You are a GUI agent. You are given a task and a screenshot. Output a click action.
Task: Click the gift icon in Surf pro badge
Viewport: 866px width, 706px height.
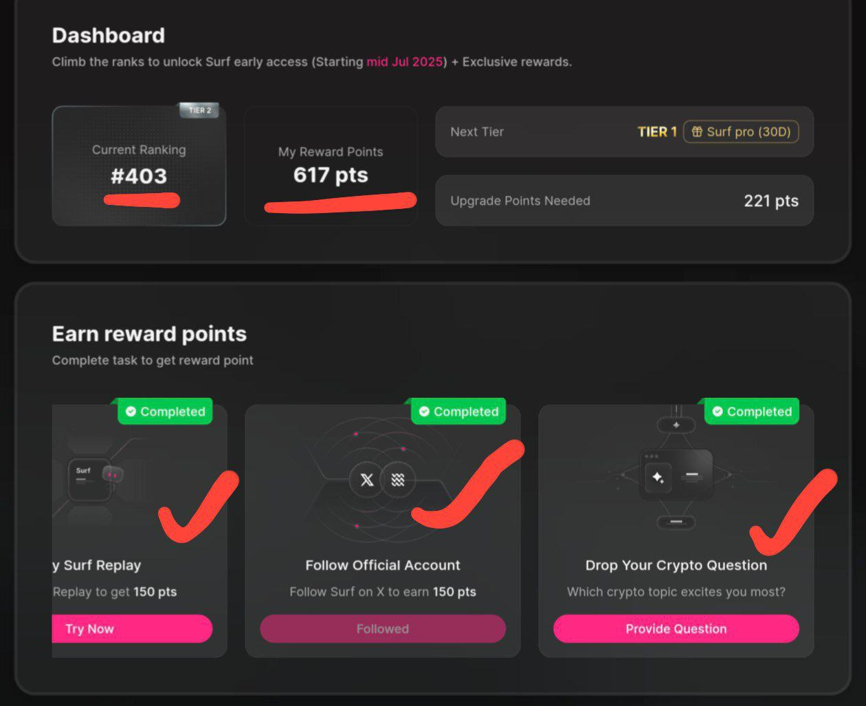point(697,132)
